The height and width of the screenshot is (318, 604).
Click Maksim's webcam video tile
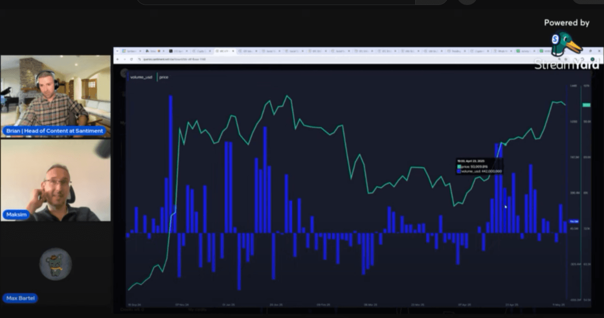[55, 180]
